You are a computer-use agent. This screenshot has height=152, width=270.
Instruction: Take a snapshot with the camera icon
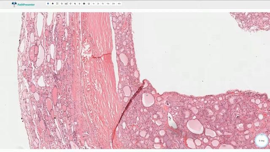[84, 4]
